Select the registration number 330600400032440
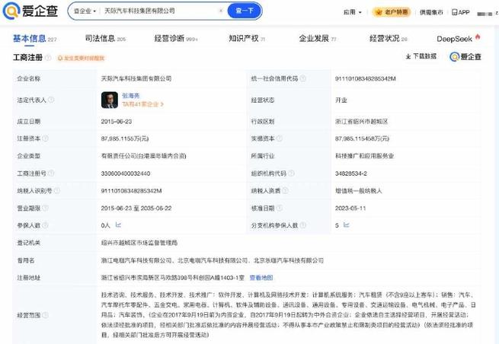The image size is (499, 344). pyautogui.click(x=126, y=174)
